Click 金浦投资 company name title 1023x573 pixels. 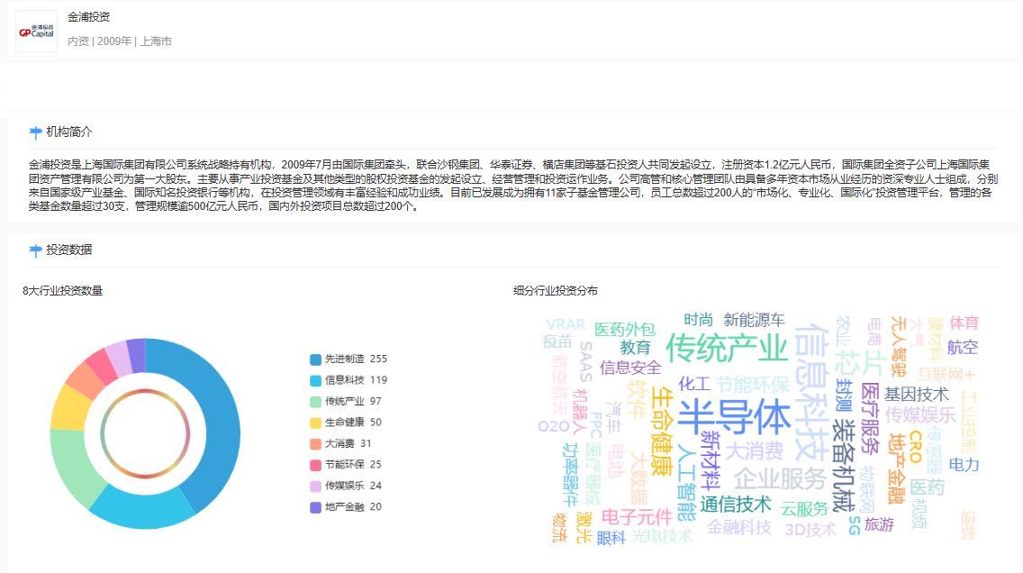tap(89, 17)
